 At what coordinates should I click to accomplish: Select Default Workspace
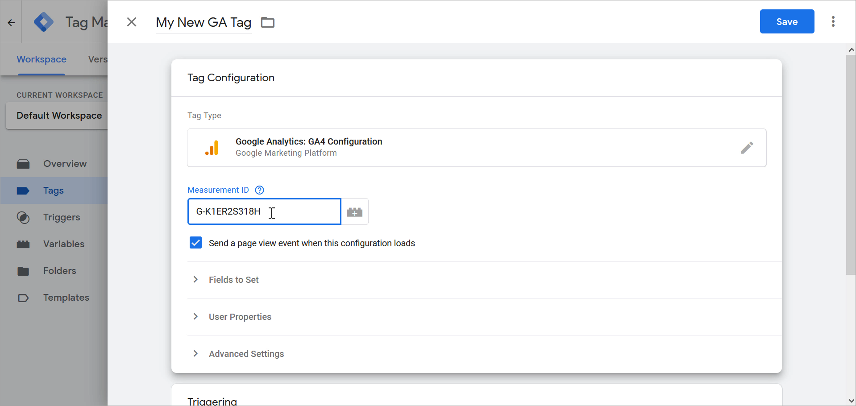[57, 116]
